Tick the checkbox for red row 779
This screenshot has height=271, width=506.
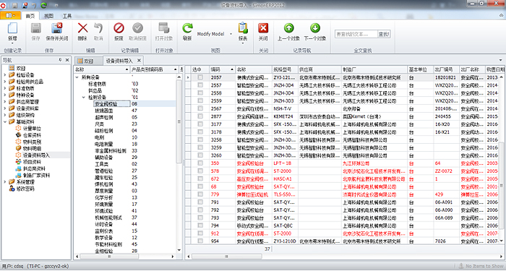coord(200,194)
